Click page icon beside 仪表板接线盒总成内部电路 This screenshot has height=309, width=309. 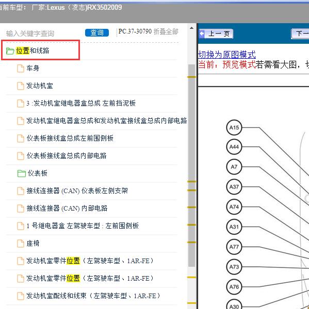click(x=21, y=156)
